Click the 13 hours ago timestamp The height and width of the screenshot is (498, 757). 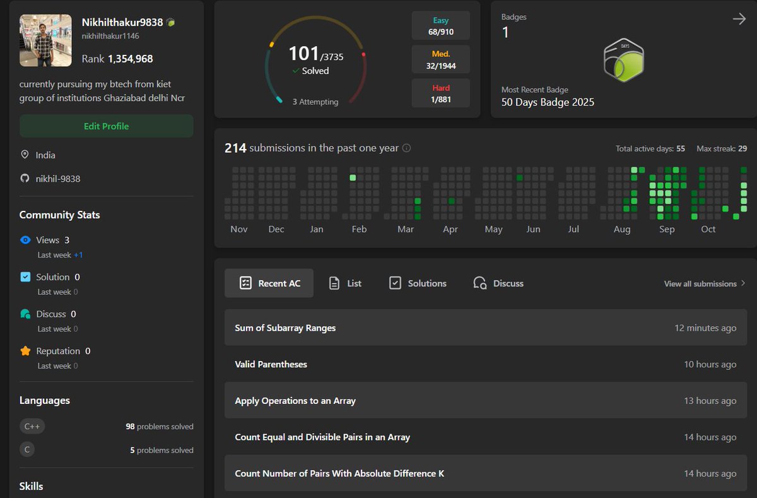710,401
